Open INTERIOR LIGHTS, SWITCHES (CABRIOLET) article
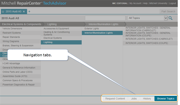Image resolution: width=180 pixels, height=105 pixels. point(150,39)
